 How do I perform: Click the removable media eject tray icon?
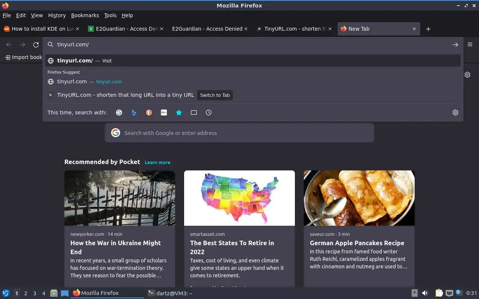pyautogui.click(x=415, y=293)
